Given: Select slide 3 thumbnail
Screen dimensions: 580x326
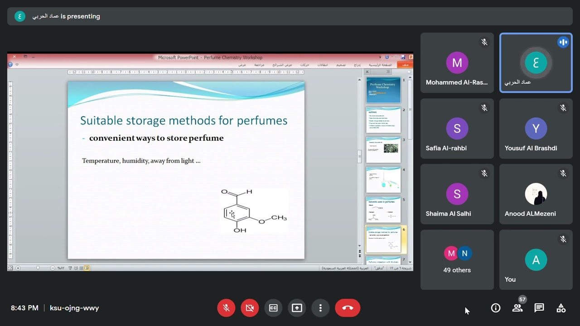Looking at the screenshot, I should pyautogui.click(x=383, y=150).
